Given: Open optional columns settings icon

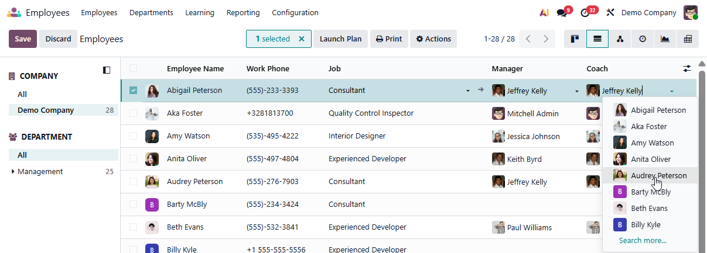Looking at the screenshot, I should pos(687,69).
